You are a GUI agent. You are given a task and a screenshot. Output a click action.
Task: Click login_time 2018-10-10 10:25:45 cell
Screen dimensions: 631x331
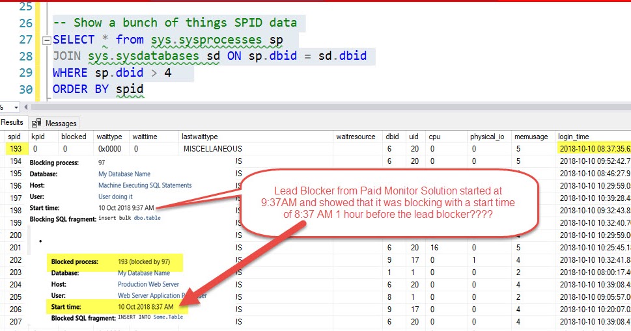pos(595,248)
